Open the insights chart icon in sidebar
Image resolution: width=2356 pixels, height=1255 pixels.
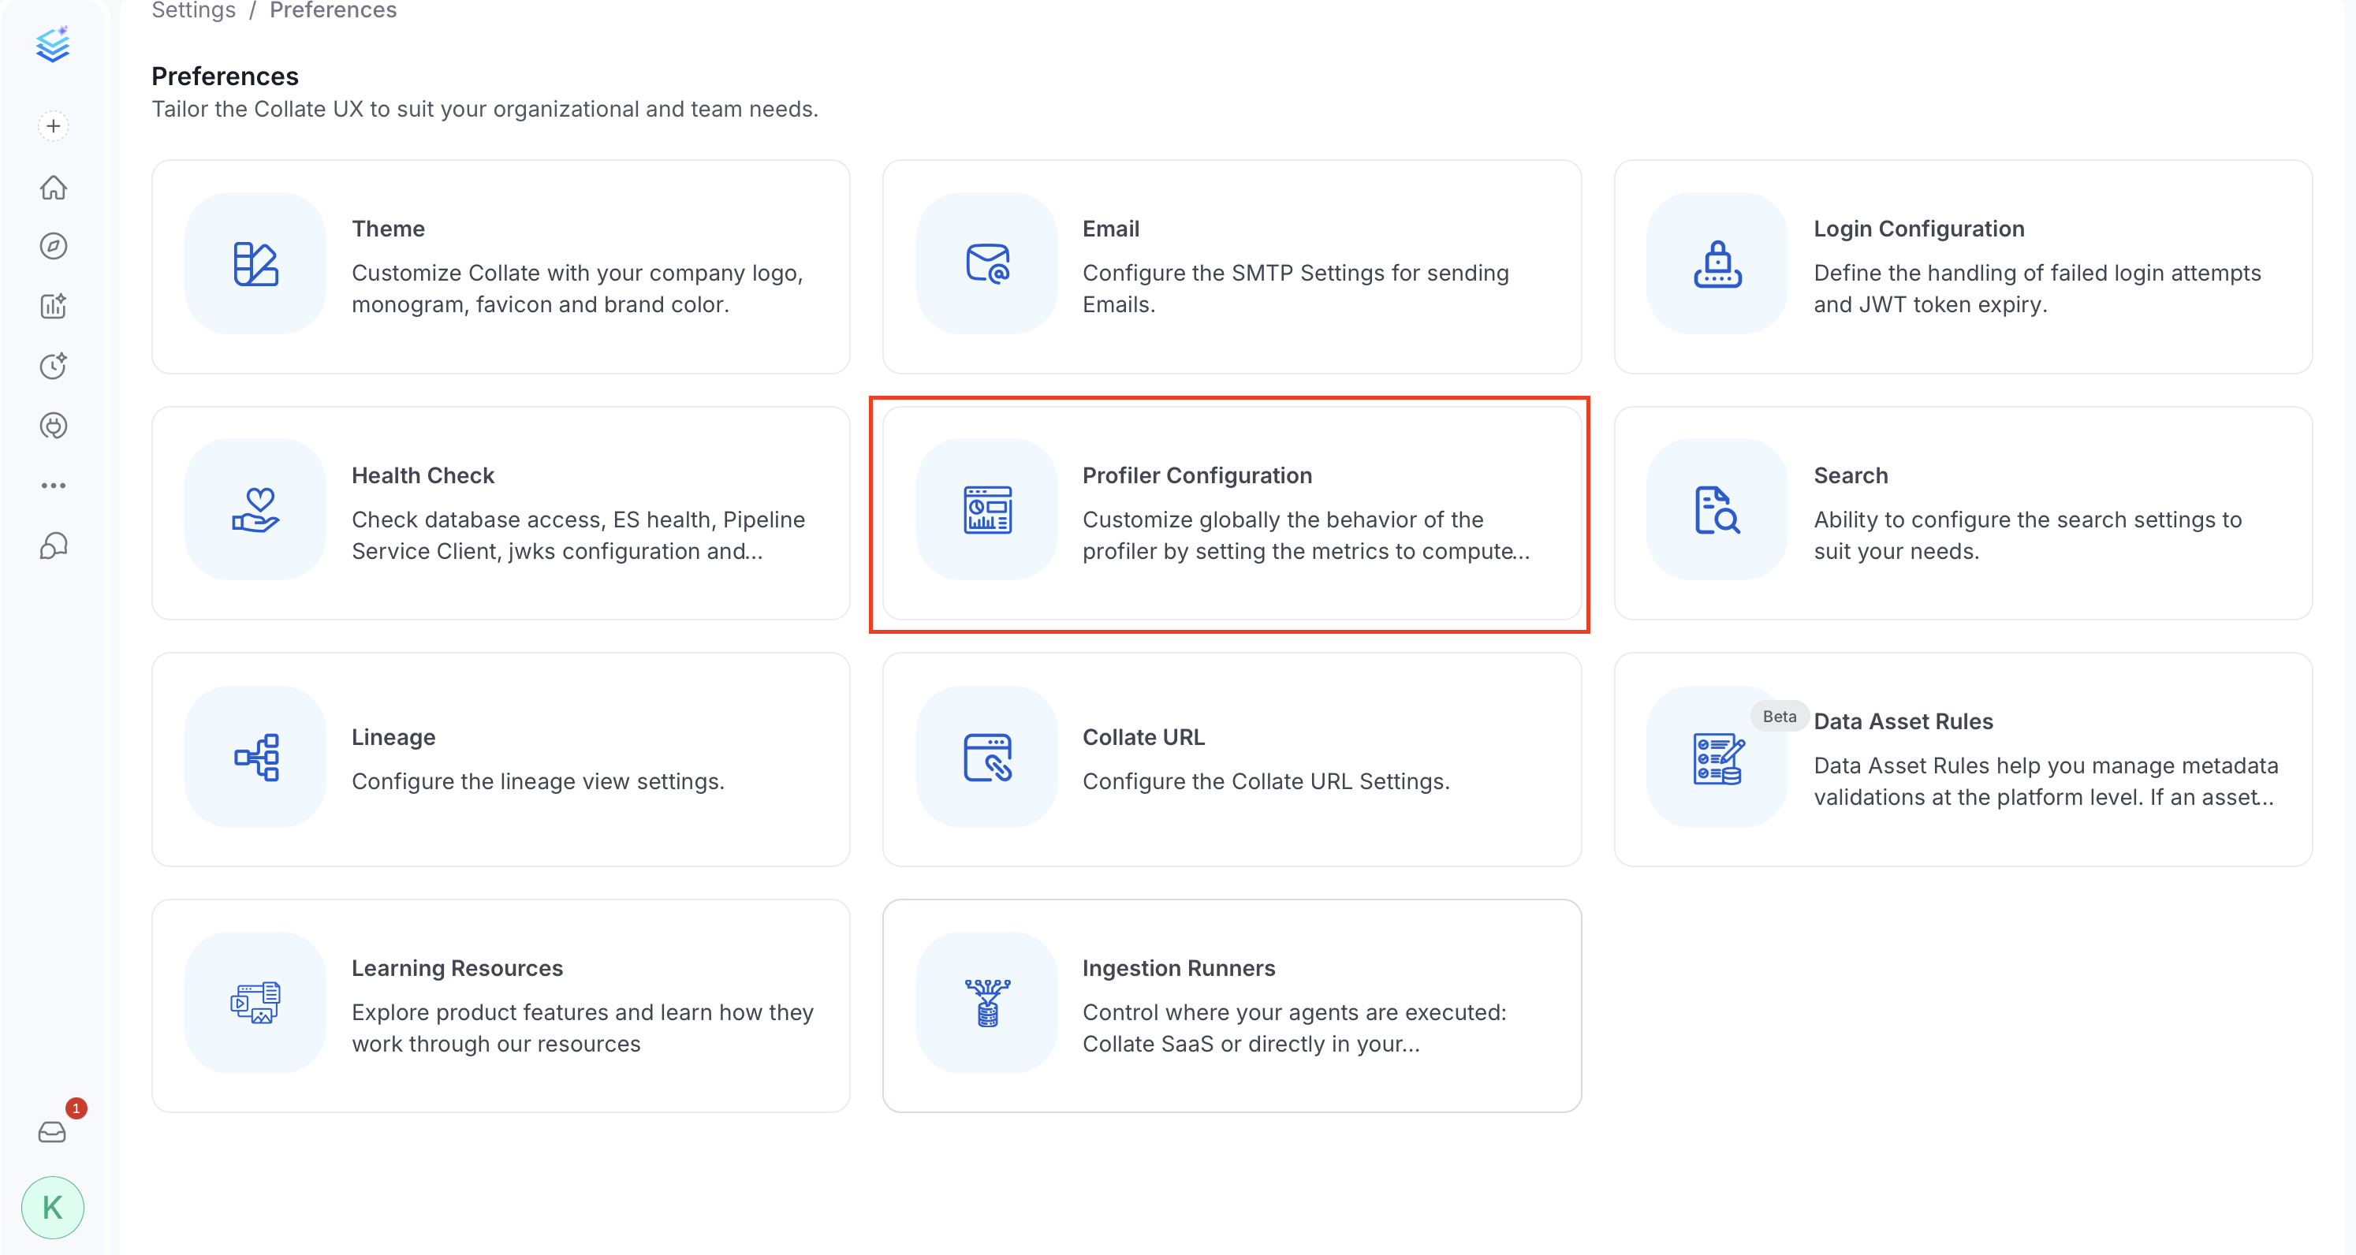pyautogui.click(x=53, y=306)
